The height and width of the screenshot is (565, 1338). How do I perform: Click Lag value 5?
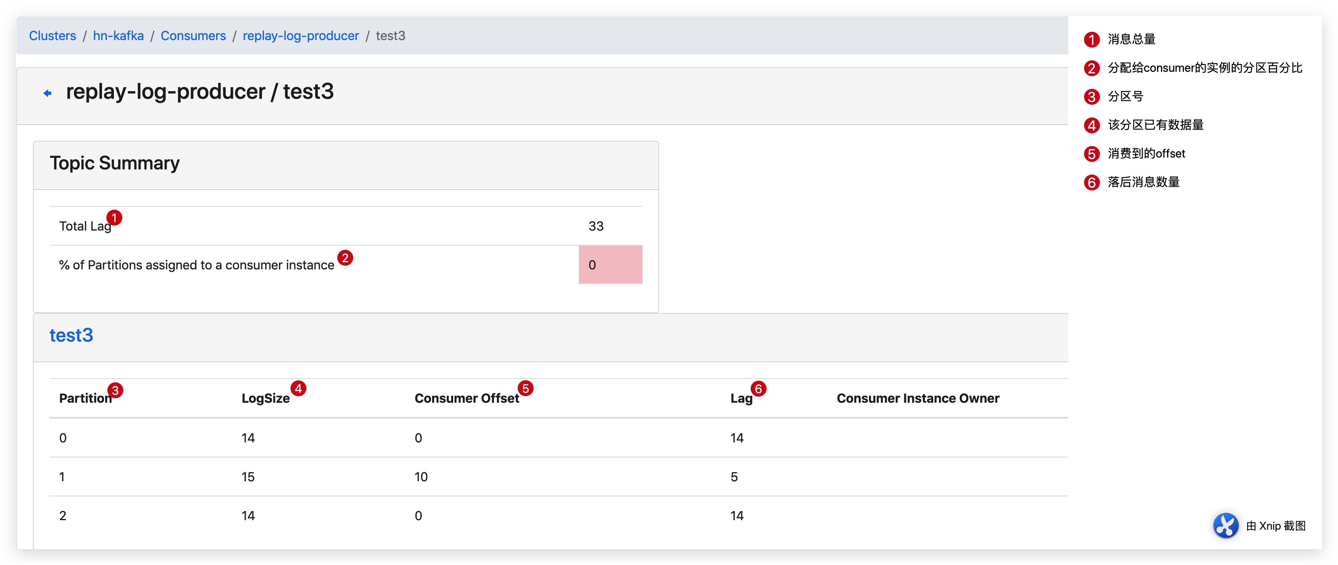734,477
